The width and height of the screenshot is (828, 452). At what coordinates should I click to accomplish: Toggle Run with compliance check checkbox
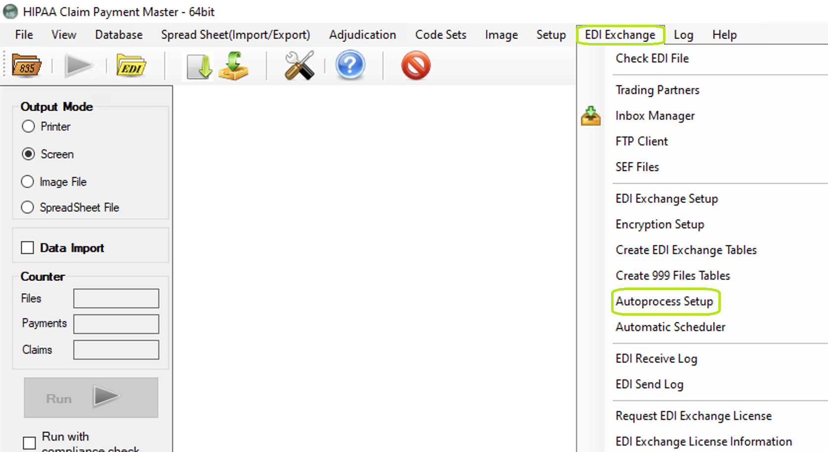pos(29,443)
